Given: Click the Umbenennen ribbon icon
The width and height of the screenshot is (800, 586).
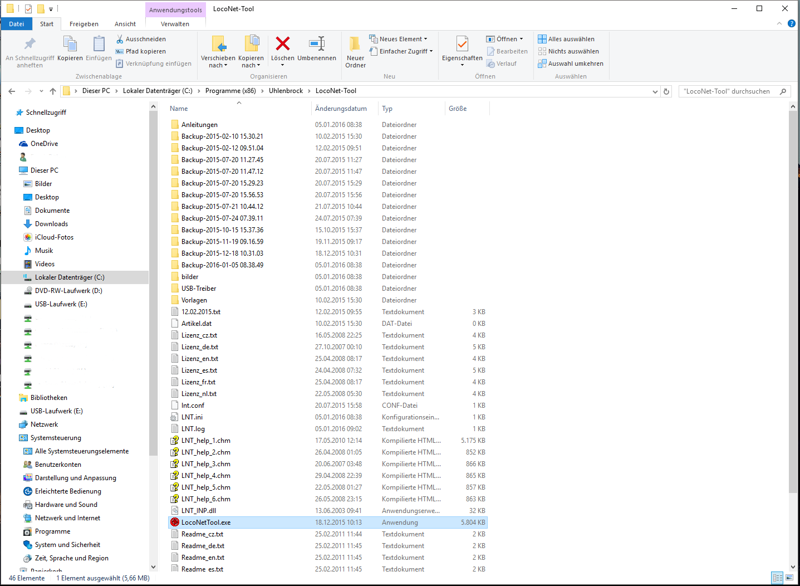Looking at the screenshot, I should pos(317,43).
